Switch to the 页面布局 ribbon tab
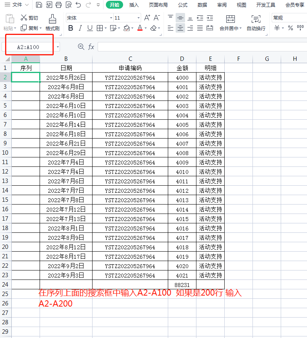This screenshot has width=307, height=338. click(158, 5)
